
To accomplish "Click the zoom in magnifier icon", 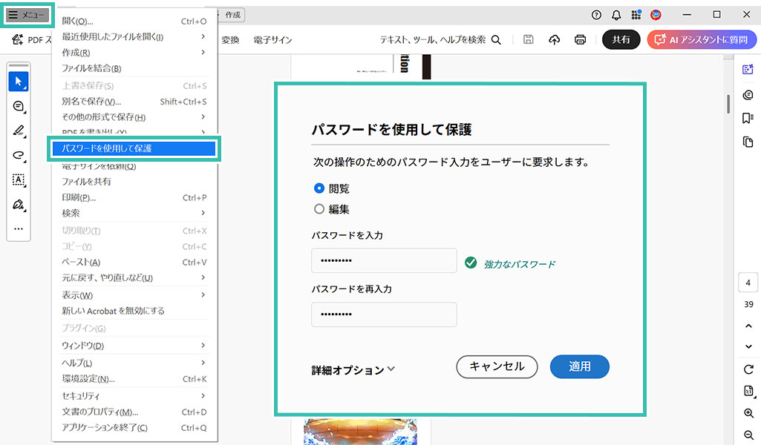I will pyautogui.click(x=748, y=413).
